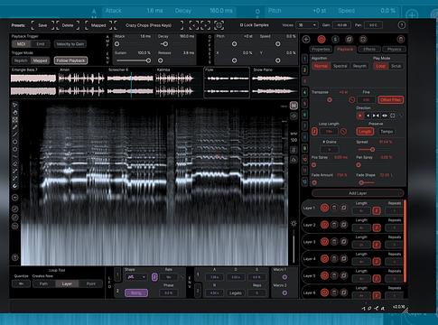Choose the Spectral algorithm
The image size is (438, 325).
[340, 66]
